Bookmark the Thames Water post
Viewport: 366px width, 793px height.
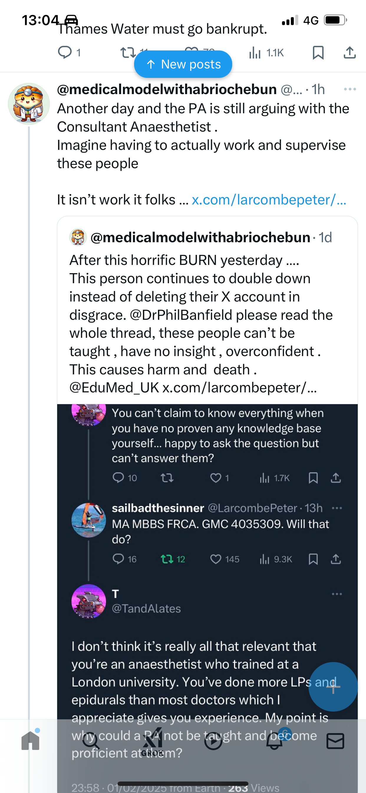(x=318, y=52)
